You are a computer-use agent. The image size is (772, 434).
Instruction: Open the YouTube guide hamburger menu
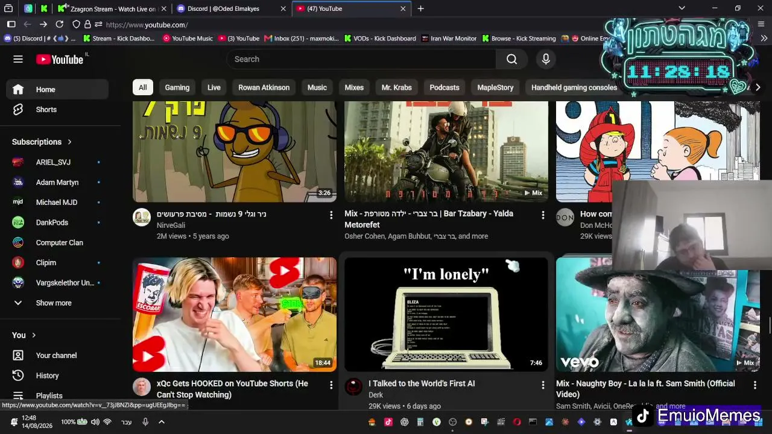click(x=18, y=59)
